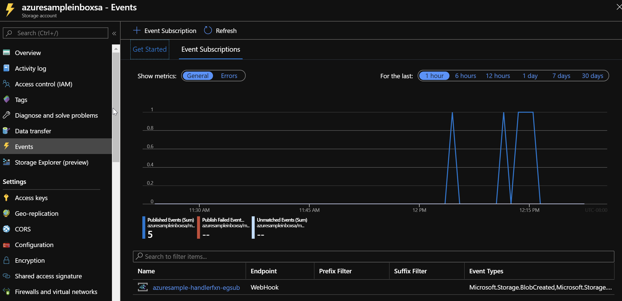Screen dimensions: 622x301
Task: Click the Events lightning bolt sidebar icon
Action: pyautogui.click(x=6, y=146)
